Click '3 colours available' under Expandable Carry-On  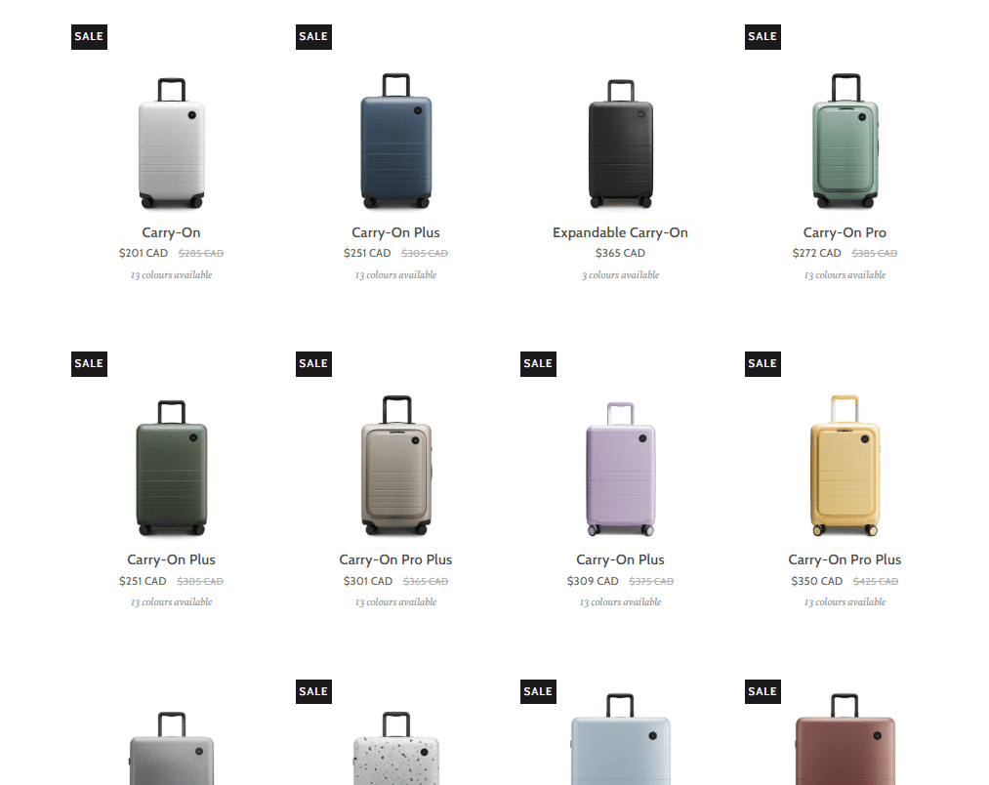[620, 275]
